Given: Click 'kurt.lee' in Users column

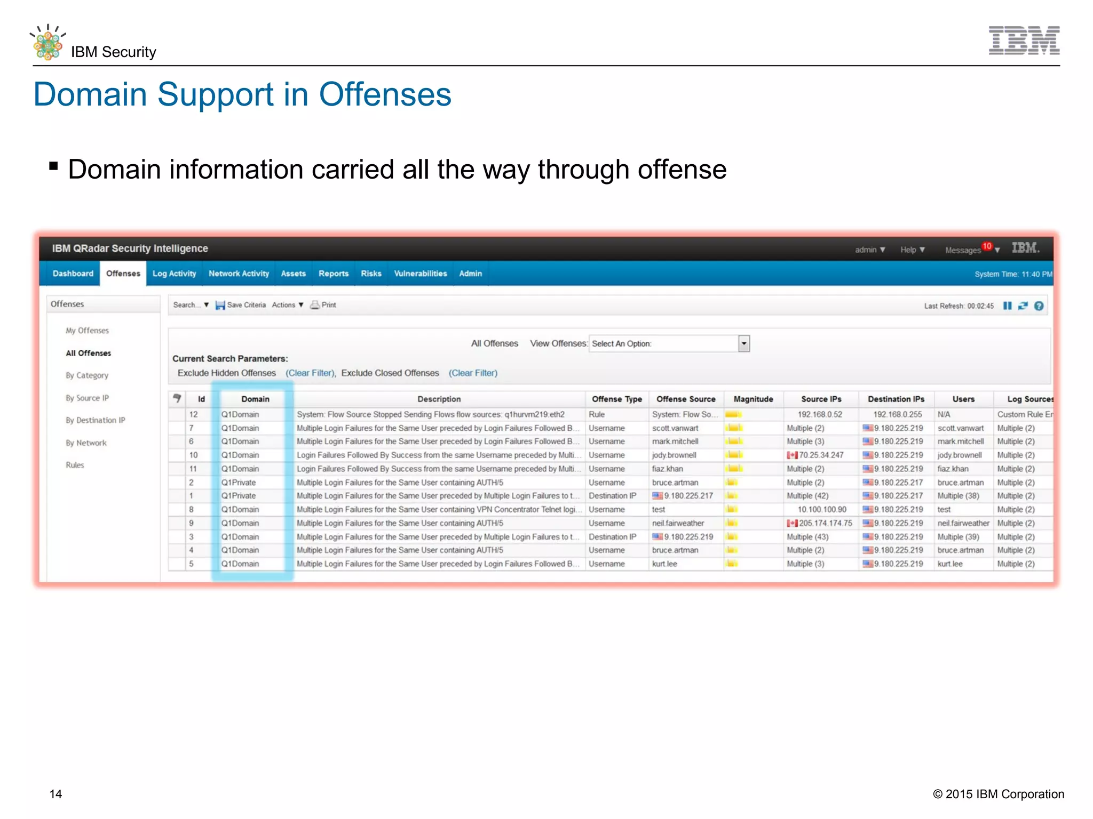Looking at the screenshot, I should (950, 564).
